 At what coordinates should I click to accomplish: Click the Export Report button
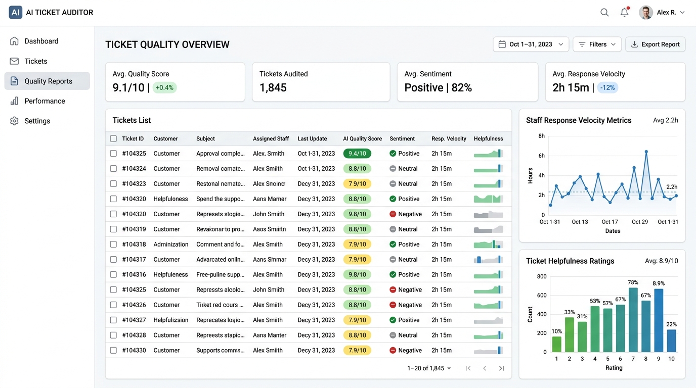656,44
